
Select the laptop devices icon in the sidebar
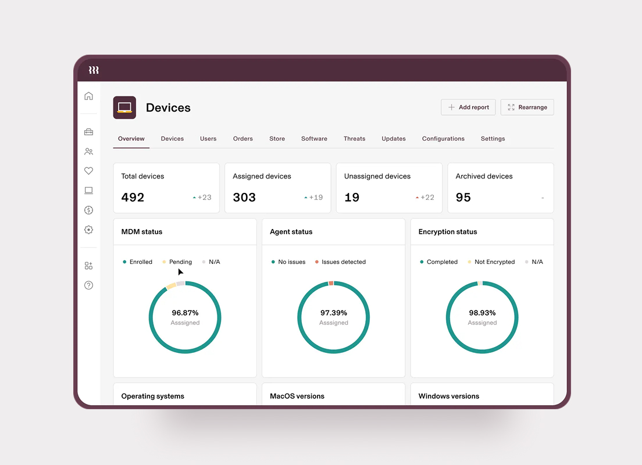pos(88,190)
